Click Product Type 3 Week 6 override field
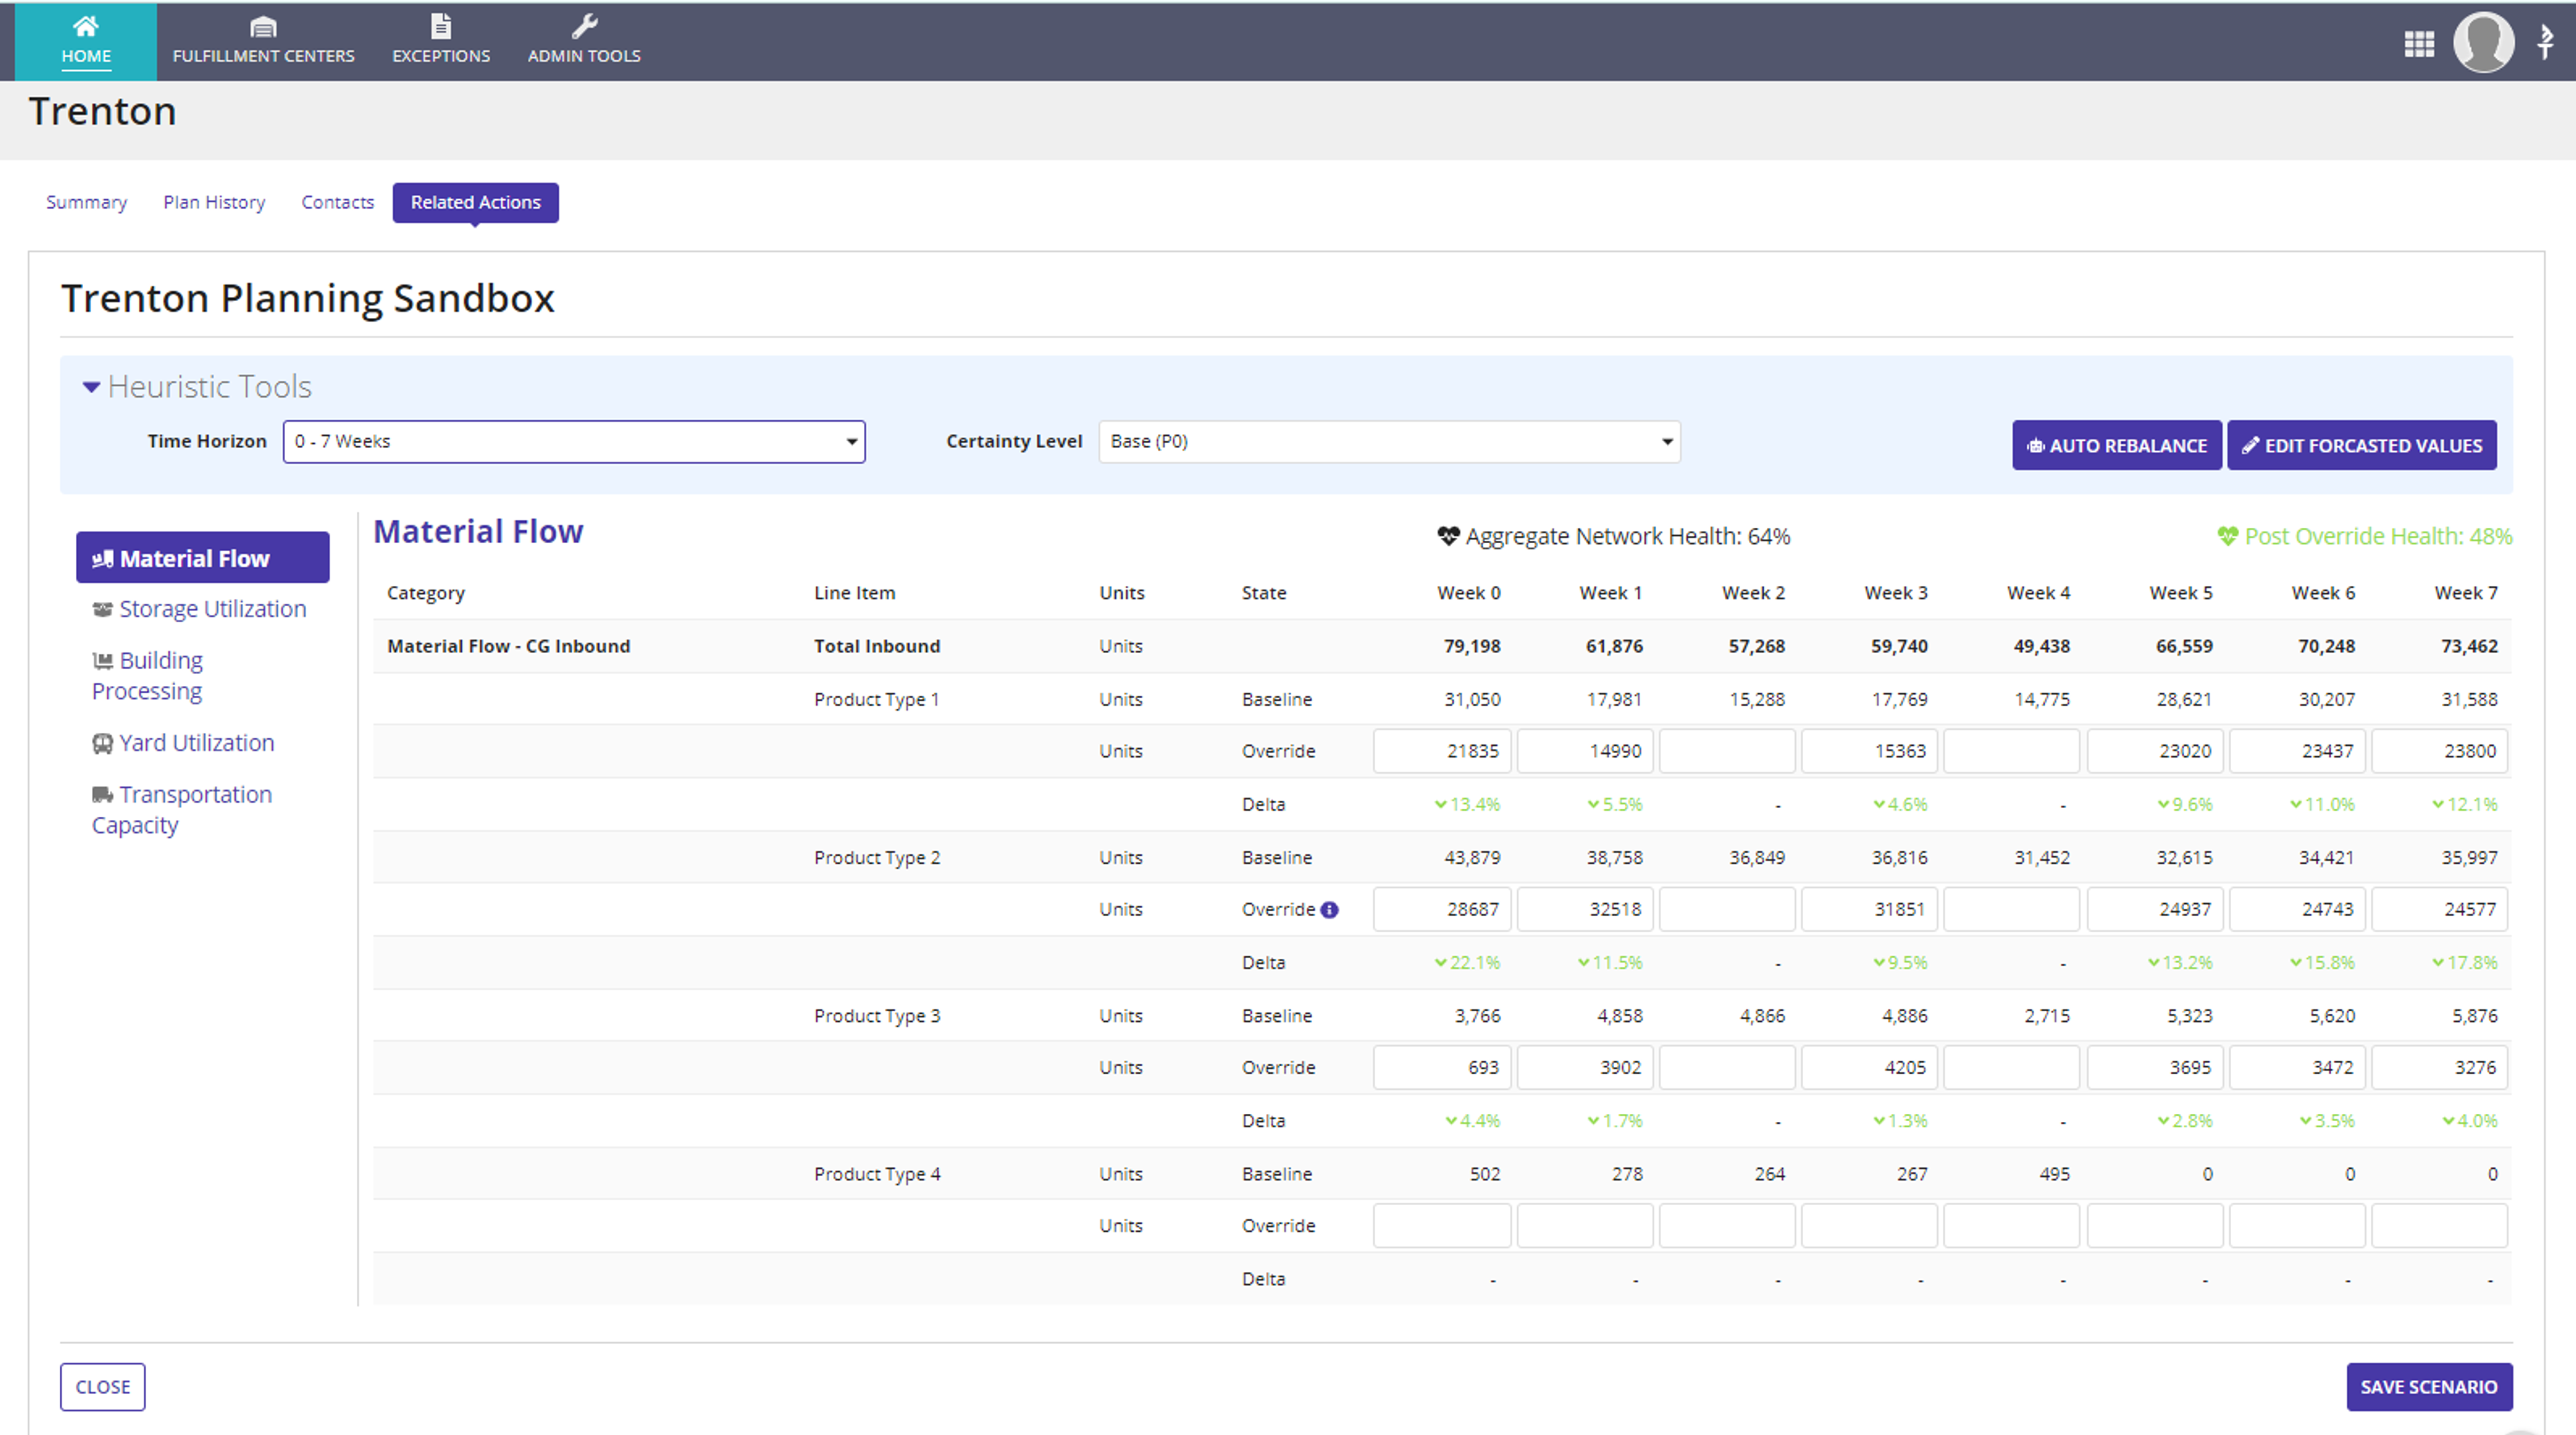The width and height of the screenshot is (2576, 1435). [2296, 1068]
